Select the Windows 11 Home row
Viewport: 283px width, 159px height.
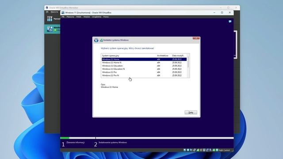click(x=144, y=59)
